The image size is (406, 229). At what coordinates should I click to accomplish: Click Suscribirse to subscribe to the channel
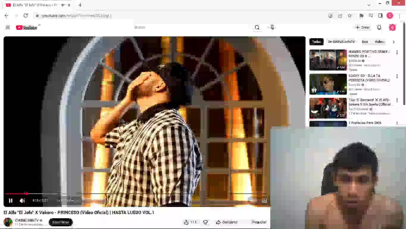pyautogui.click(x=60, y=222)
